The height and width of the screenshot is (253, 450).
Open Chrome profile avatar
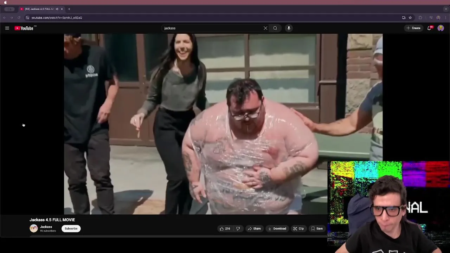coord(438,18)
